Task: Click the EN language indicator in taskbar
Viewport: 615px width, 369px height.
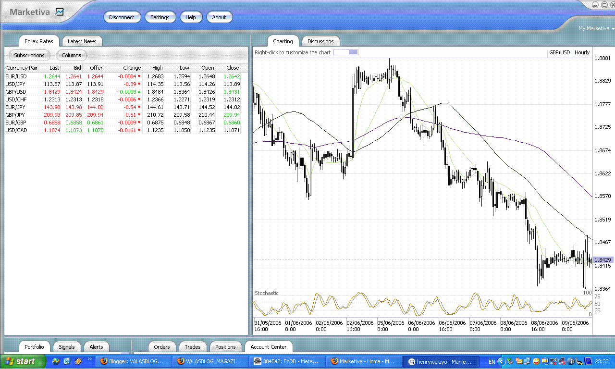Action: click(x=492, y=361)
